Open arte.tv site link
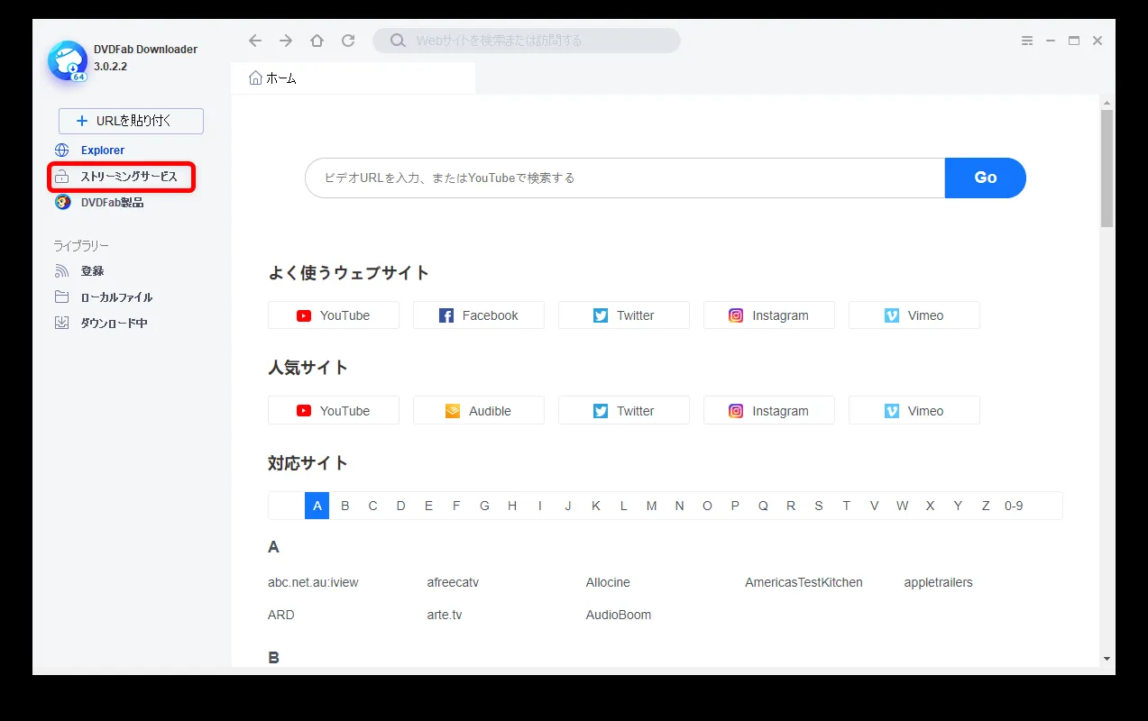Screen dimensions: 1148x721 tap(445, 615)
